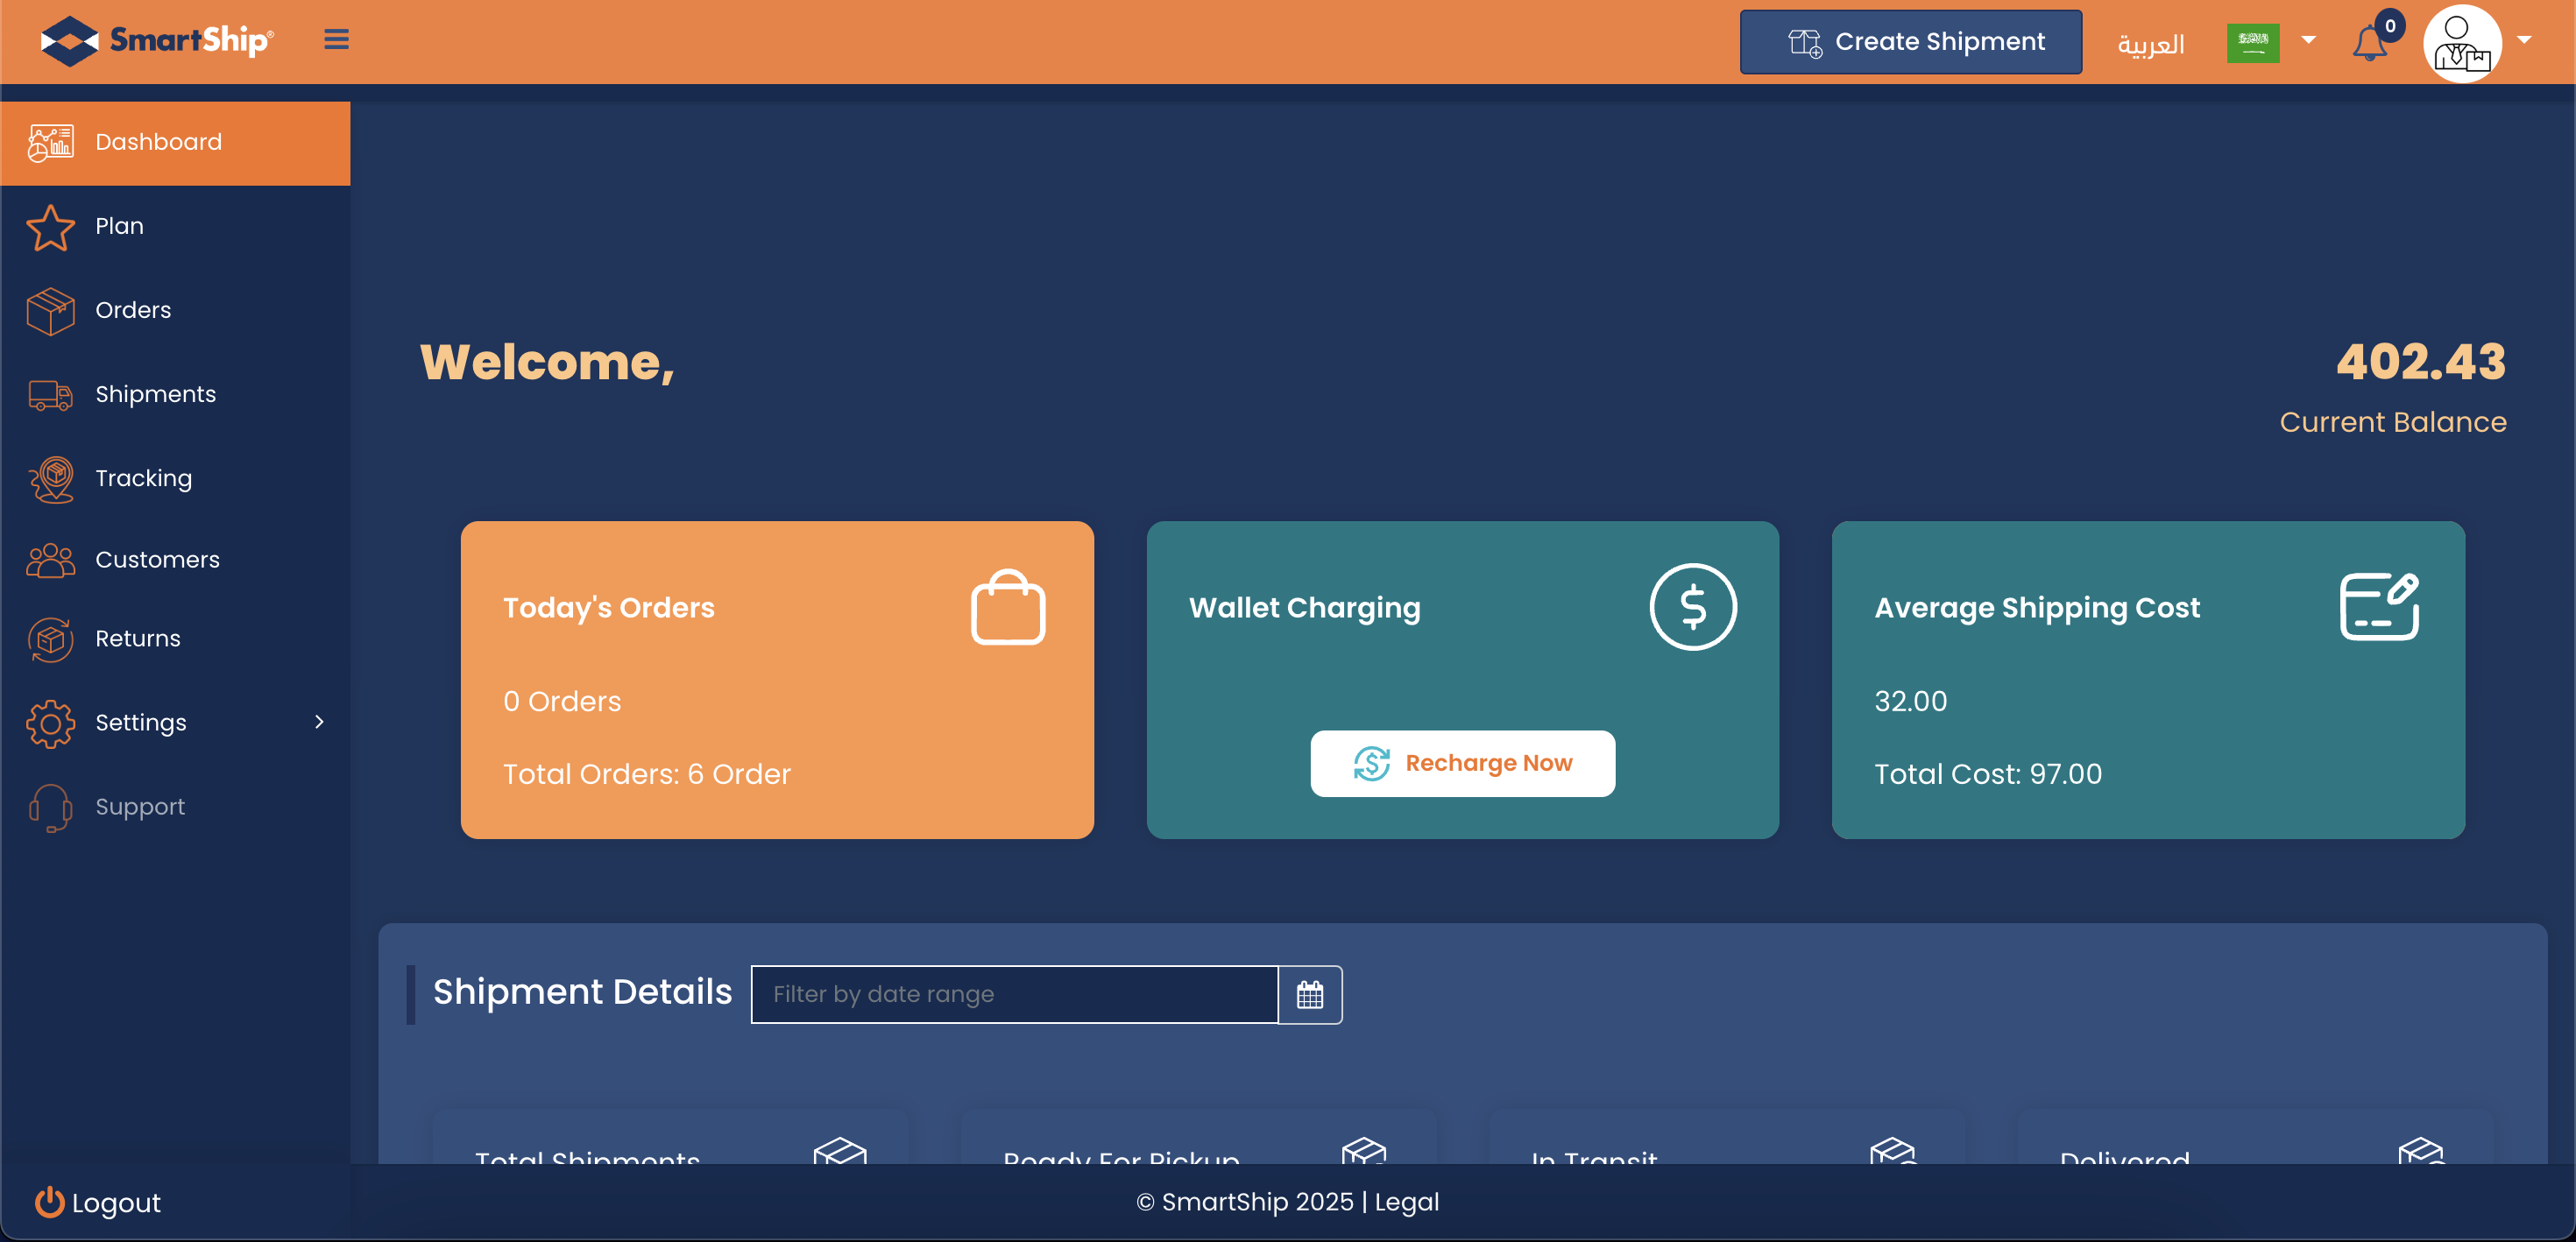
Task: Open Support in the sidebar
Action: [x=175, y=807]
